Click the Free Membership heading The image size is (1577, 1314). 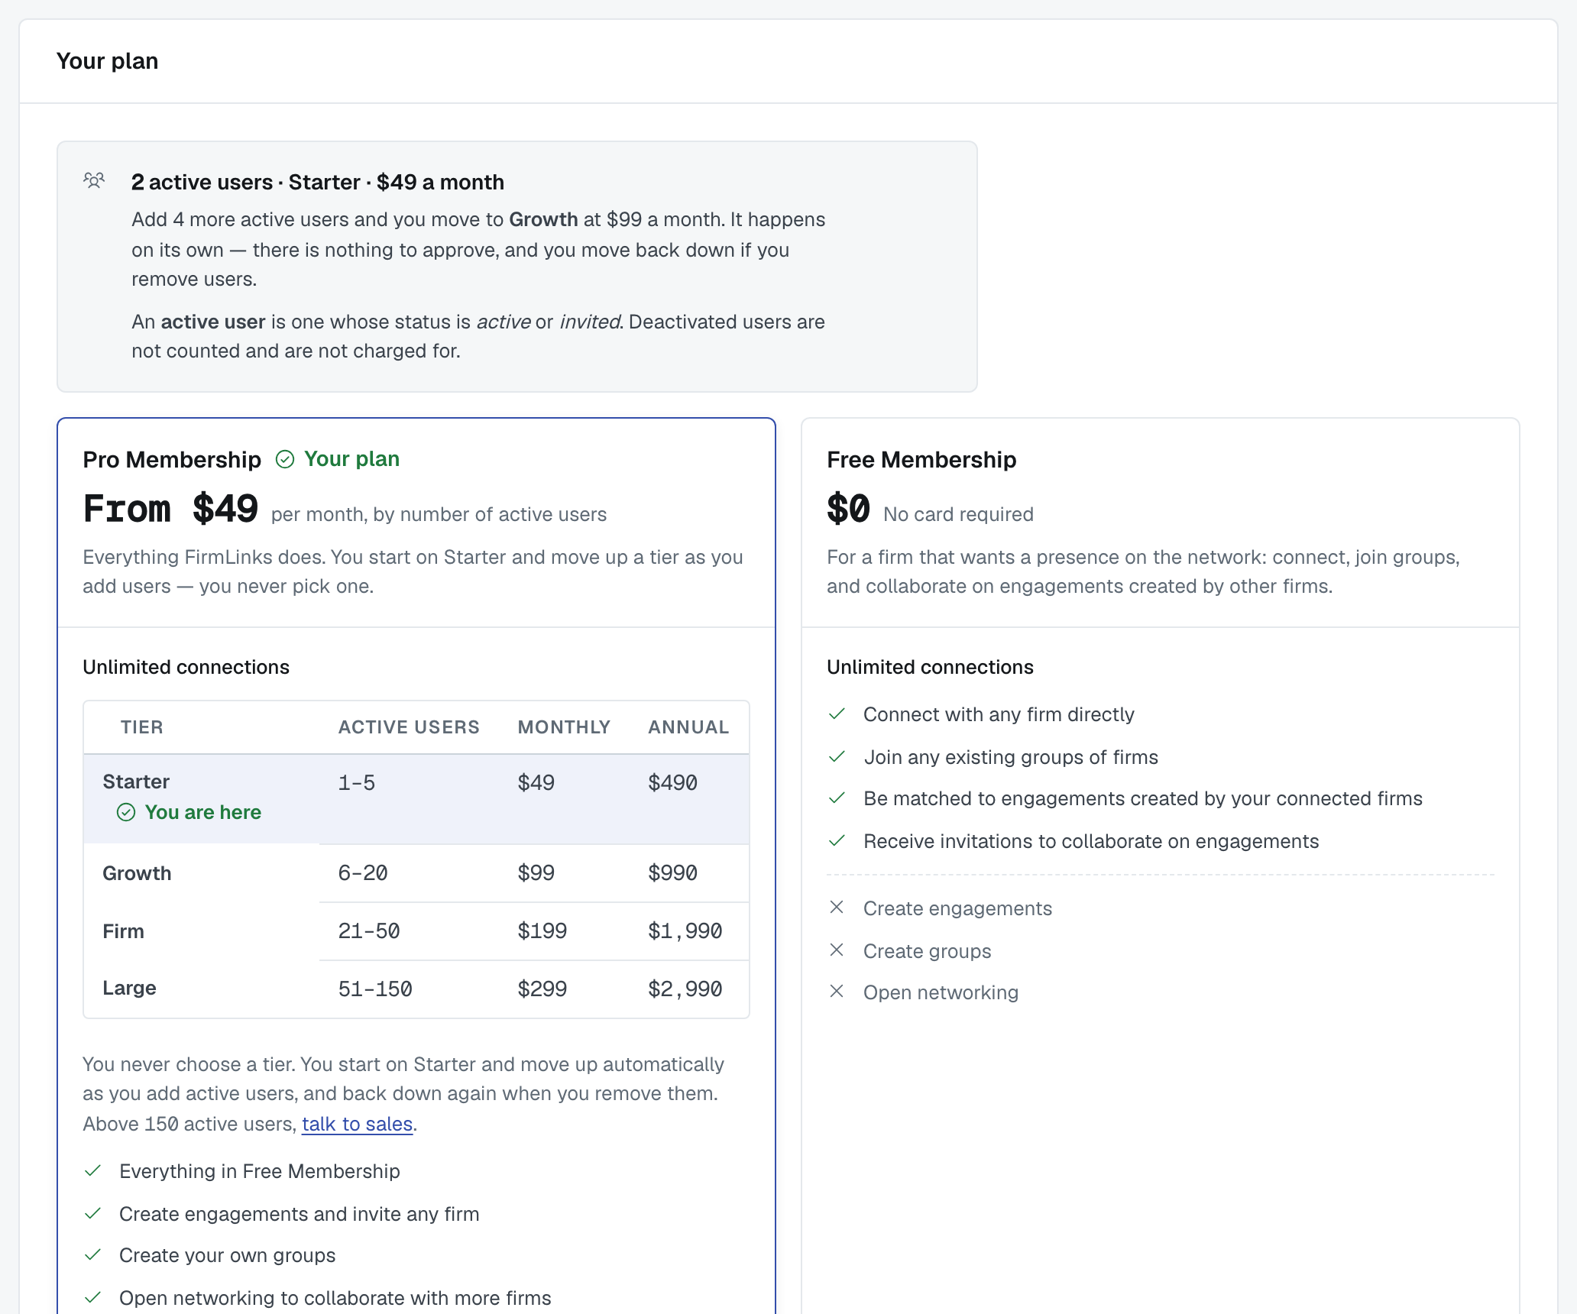(921, 459)
